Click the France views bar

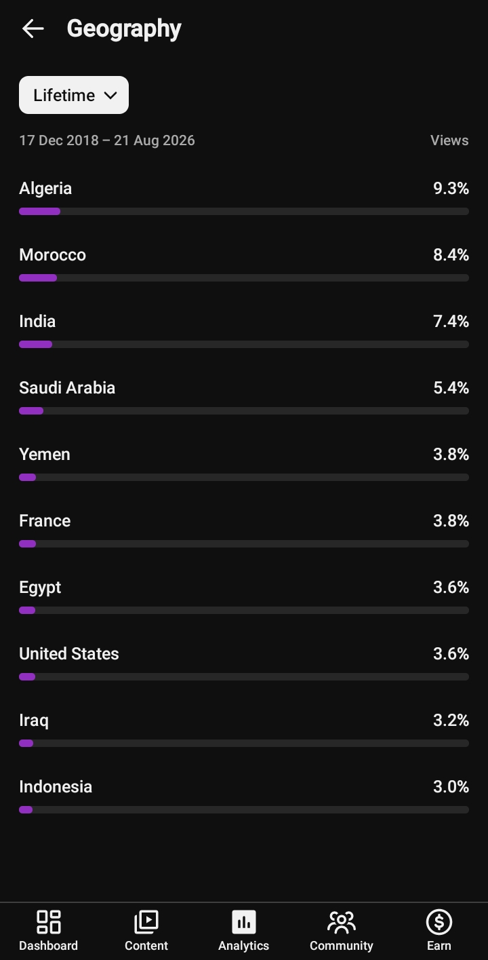[x=244, y=544]
